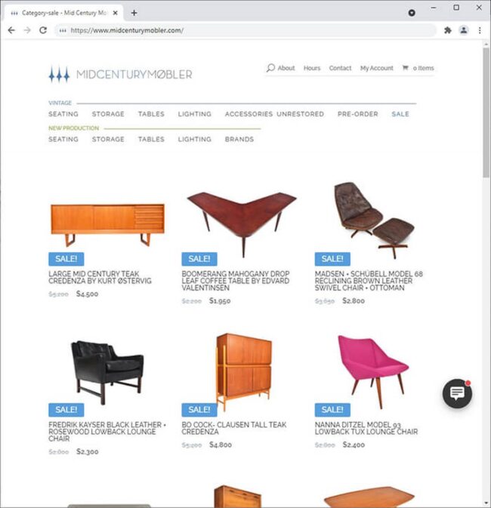
Task: Open the Chrome three-dot menu
Action: pyautogui.click(x=480, y=30)
